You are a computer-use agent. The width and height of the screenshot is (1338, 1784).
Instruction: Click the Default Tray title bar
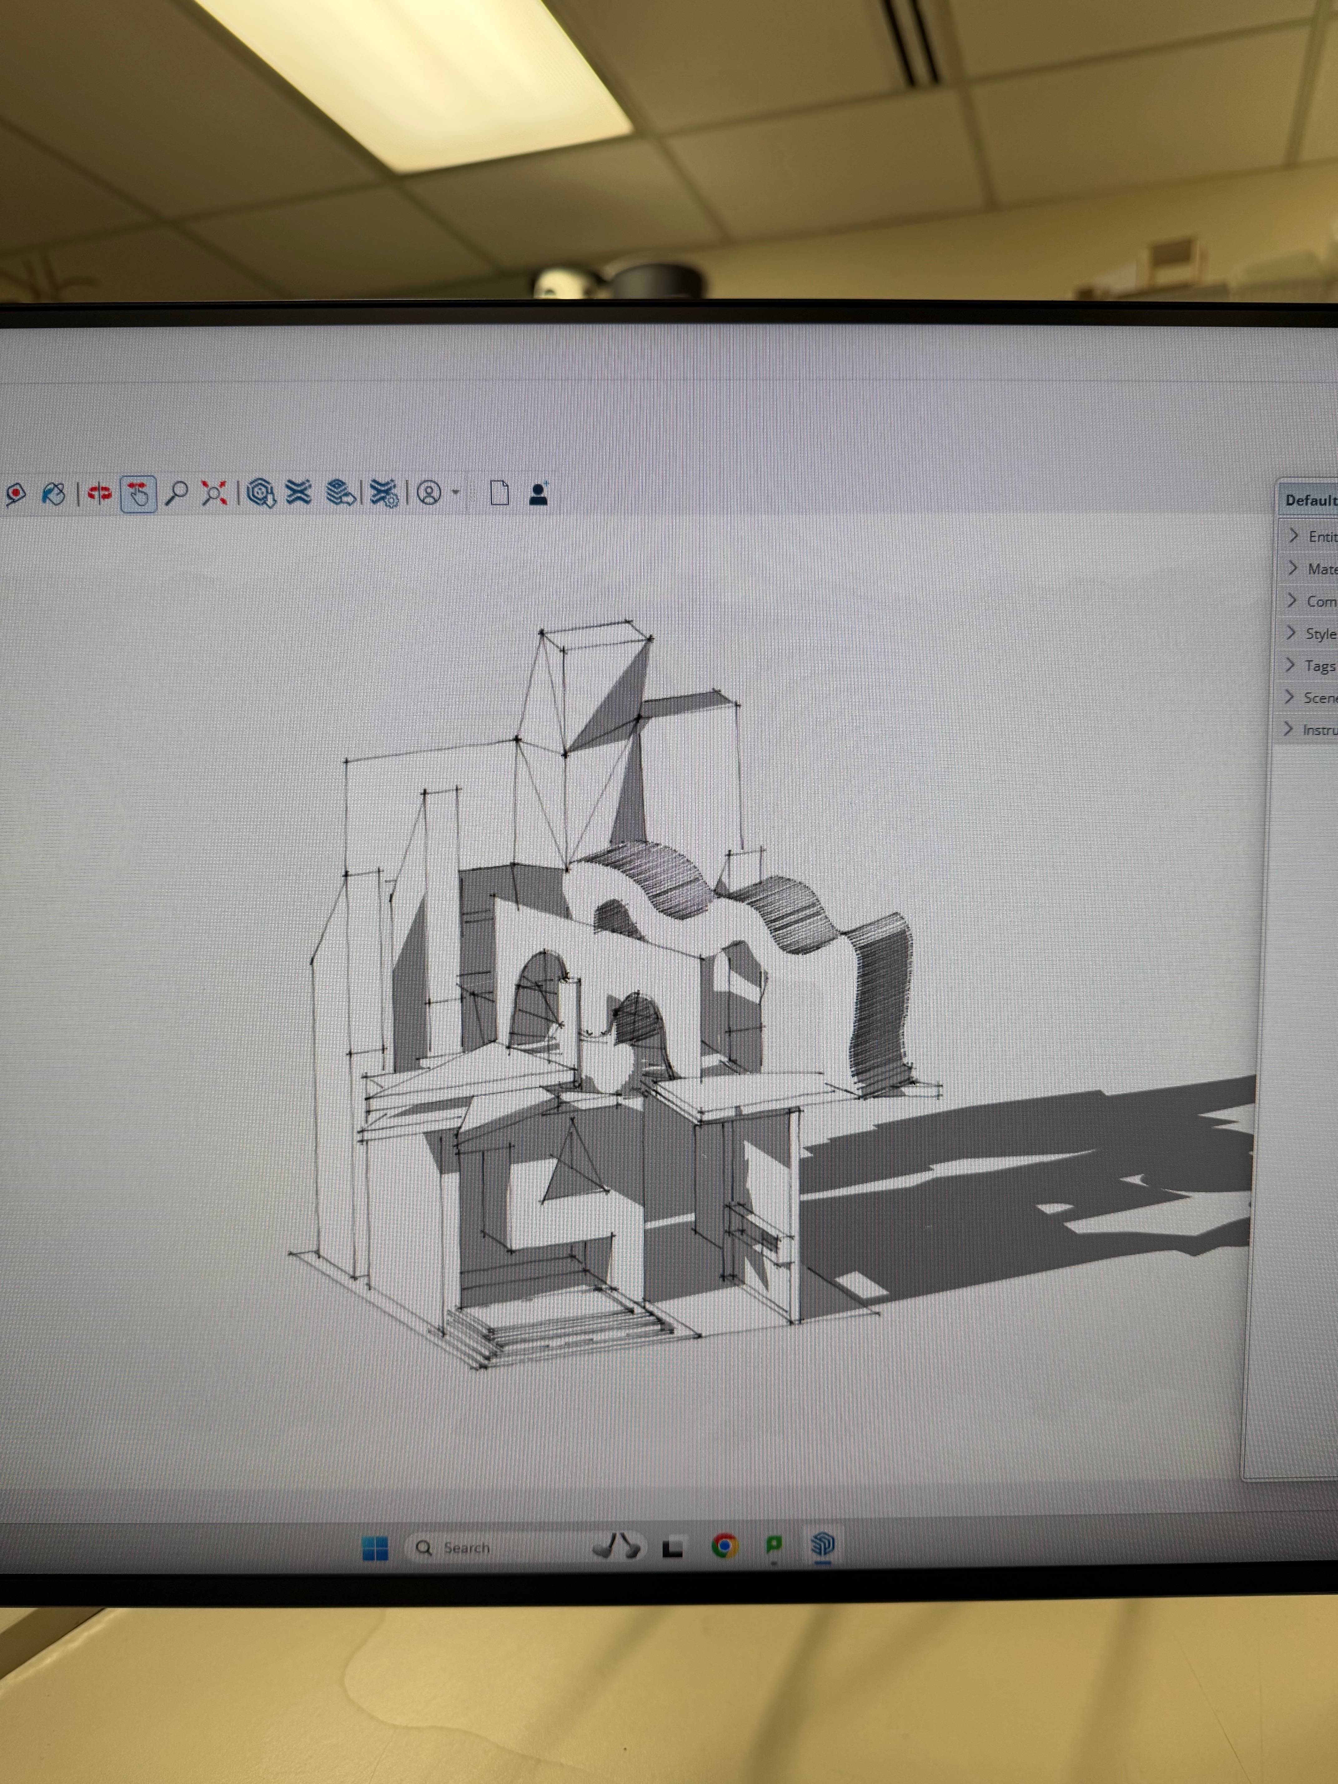[1308, 500]
